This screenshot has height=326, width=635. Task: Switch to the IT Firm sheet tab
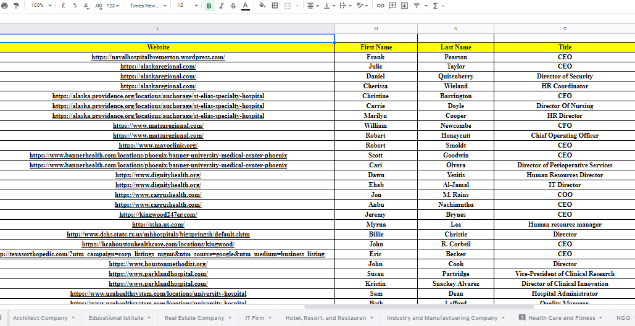258,318
